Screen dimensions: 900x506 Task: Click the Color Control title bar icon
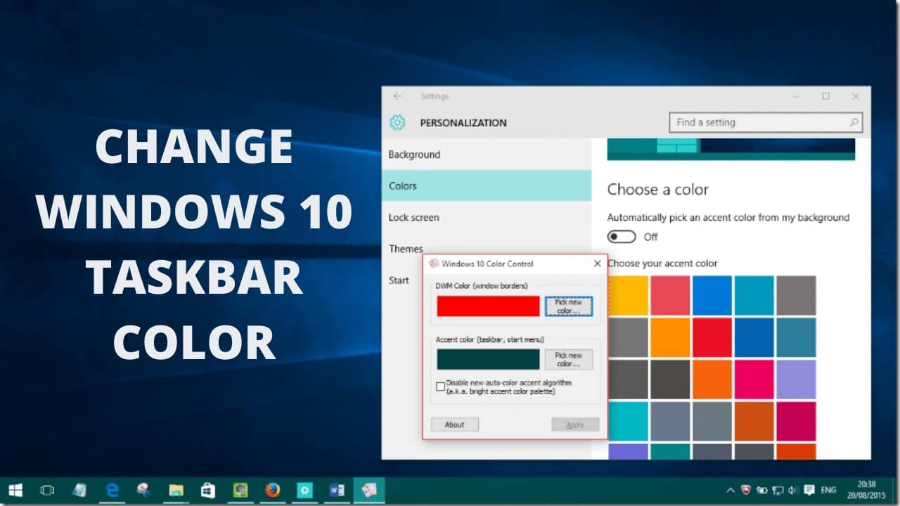pos(434,264)
